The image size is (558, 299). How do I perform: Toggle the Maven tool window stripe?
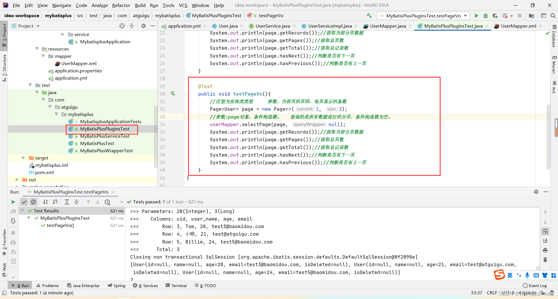554,65
